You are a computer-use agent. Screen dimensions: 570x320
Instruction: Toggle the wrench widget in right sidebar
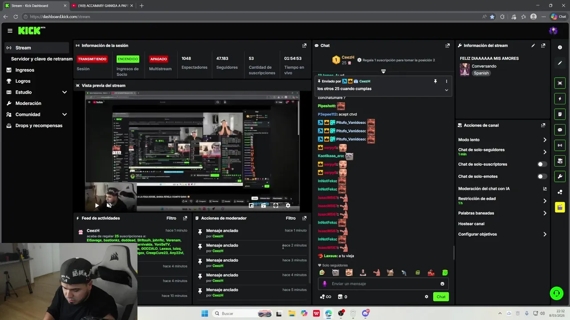560,176
